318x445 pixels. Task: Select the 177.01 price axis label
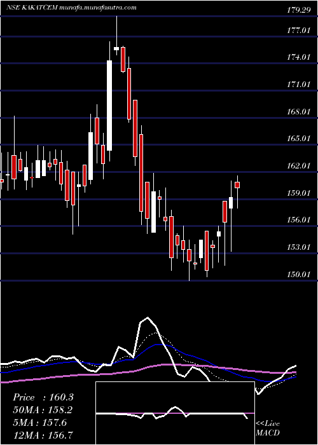click(298, 31)
